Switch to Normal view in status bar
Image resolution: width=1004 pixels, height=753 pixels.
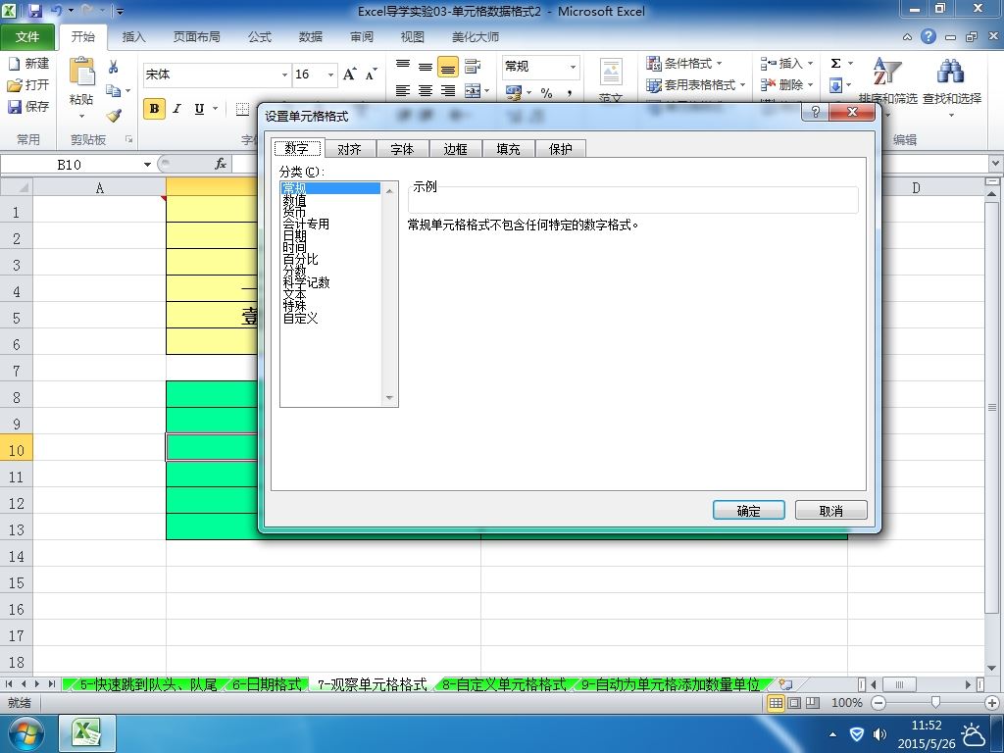tap(777, 703)
